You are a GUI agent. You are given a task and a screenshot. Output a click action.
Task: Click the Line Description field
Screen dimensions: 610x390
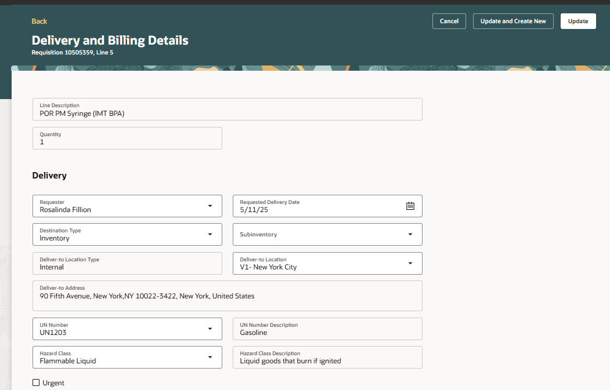227,109
